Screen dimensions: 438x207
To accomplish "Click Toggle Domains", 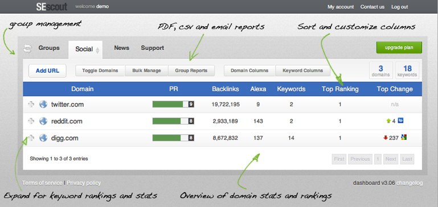I will click(x=100, y=71).
